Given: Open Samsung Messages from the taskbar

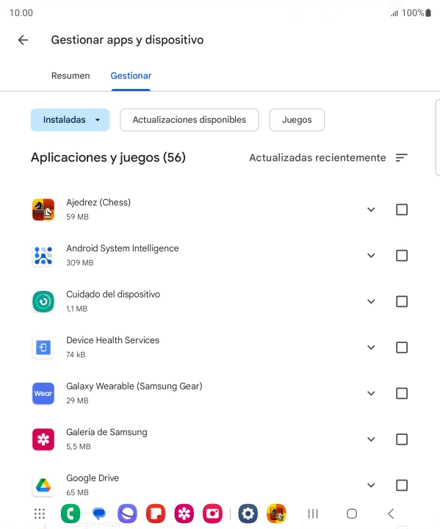Looking at the screenshot, I should (x=99, y=514).
